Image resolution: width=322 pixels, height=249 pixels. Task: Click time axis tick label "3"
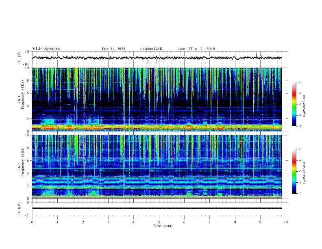tap(108, 222)
